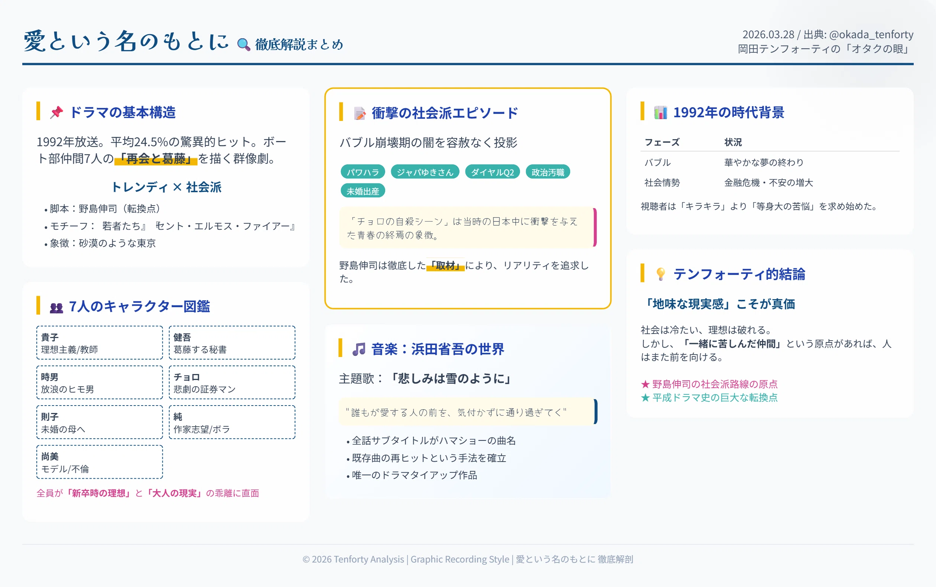Click the memo pencil icon for 衝撃の社会派エピソード
Screen dimensions: 936x587
point(360,114)
